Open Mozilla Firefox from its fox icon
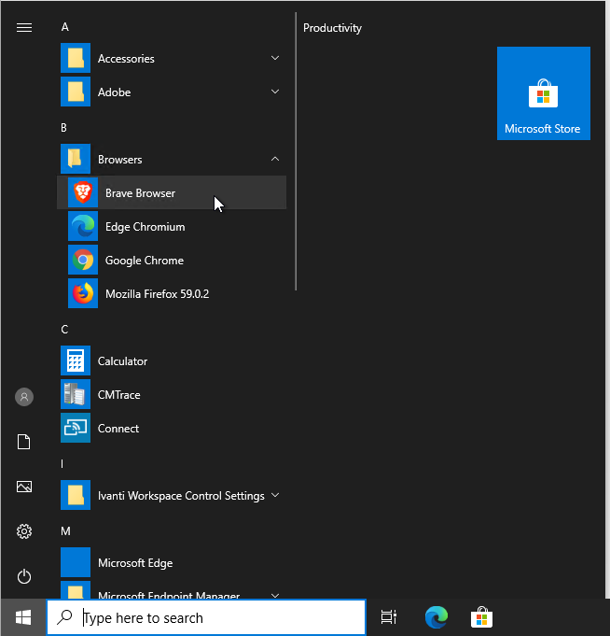 pos(83,293)
